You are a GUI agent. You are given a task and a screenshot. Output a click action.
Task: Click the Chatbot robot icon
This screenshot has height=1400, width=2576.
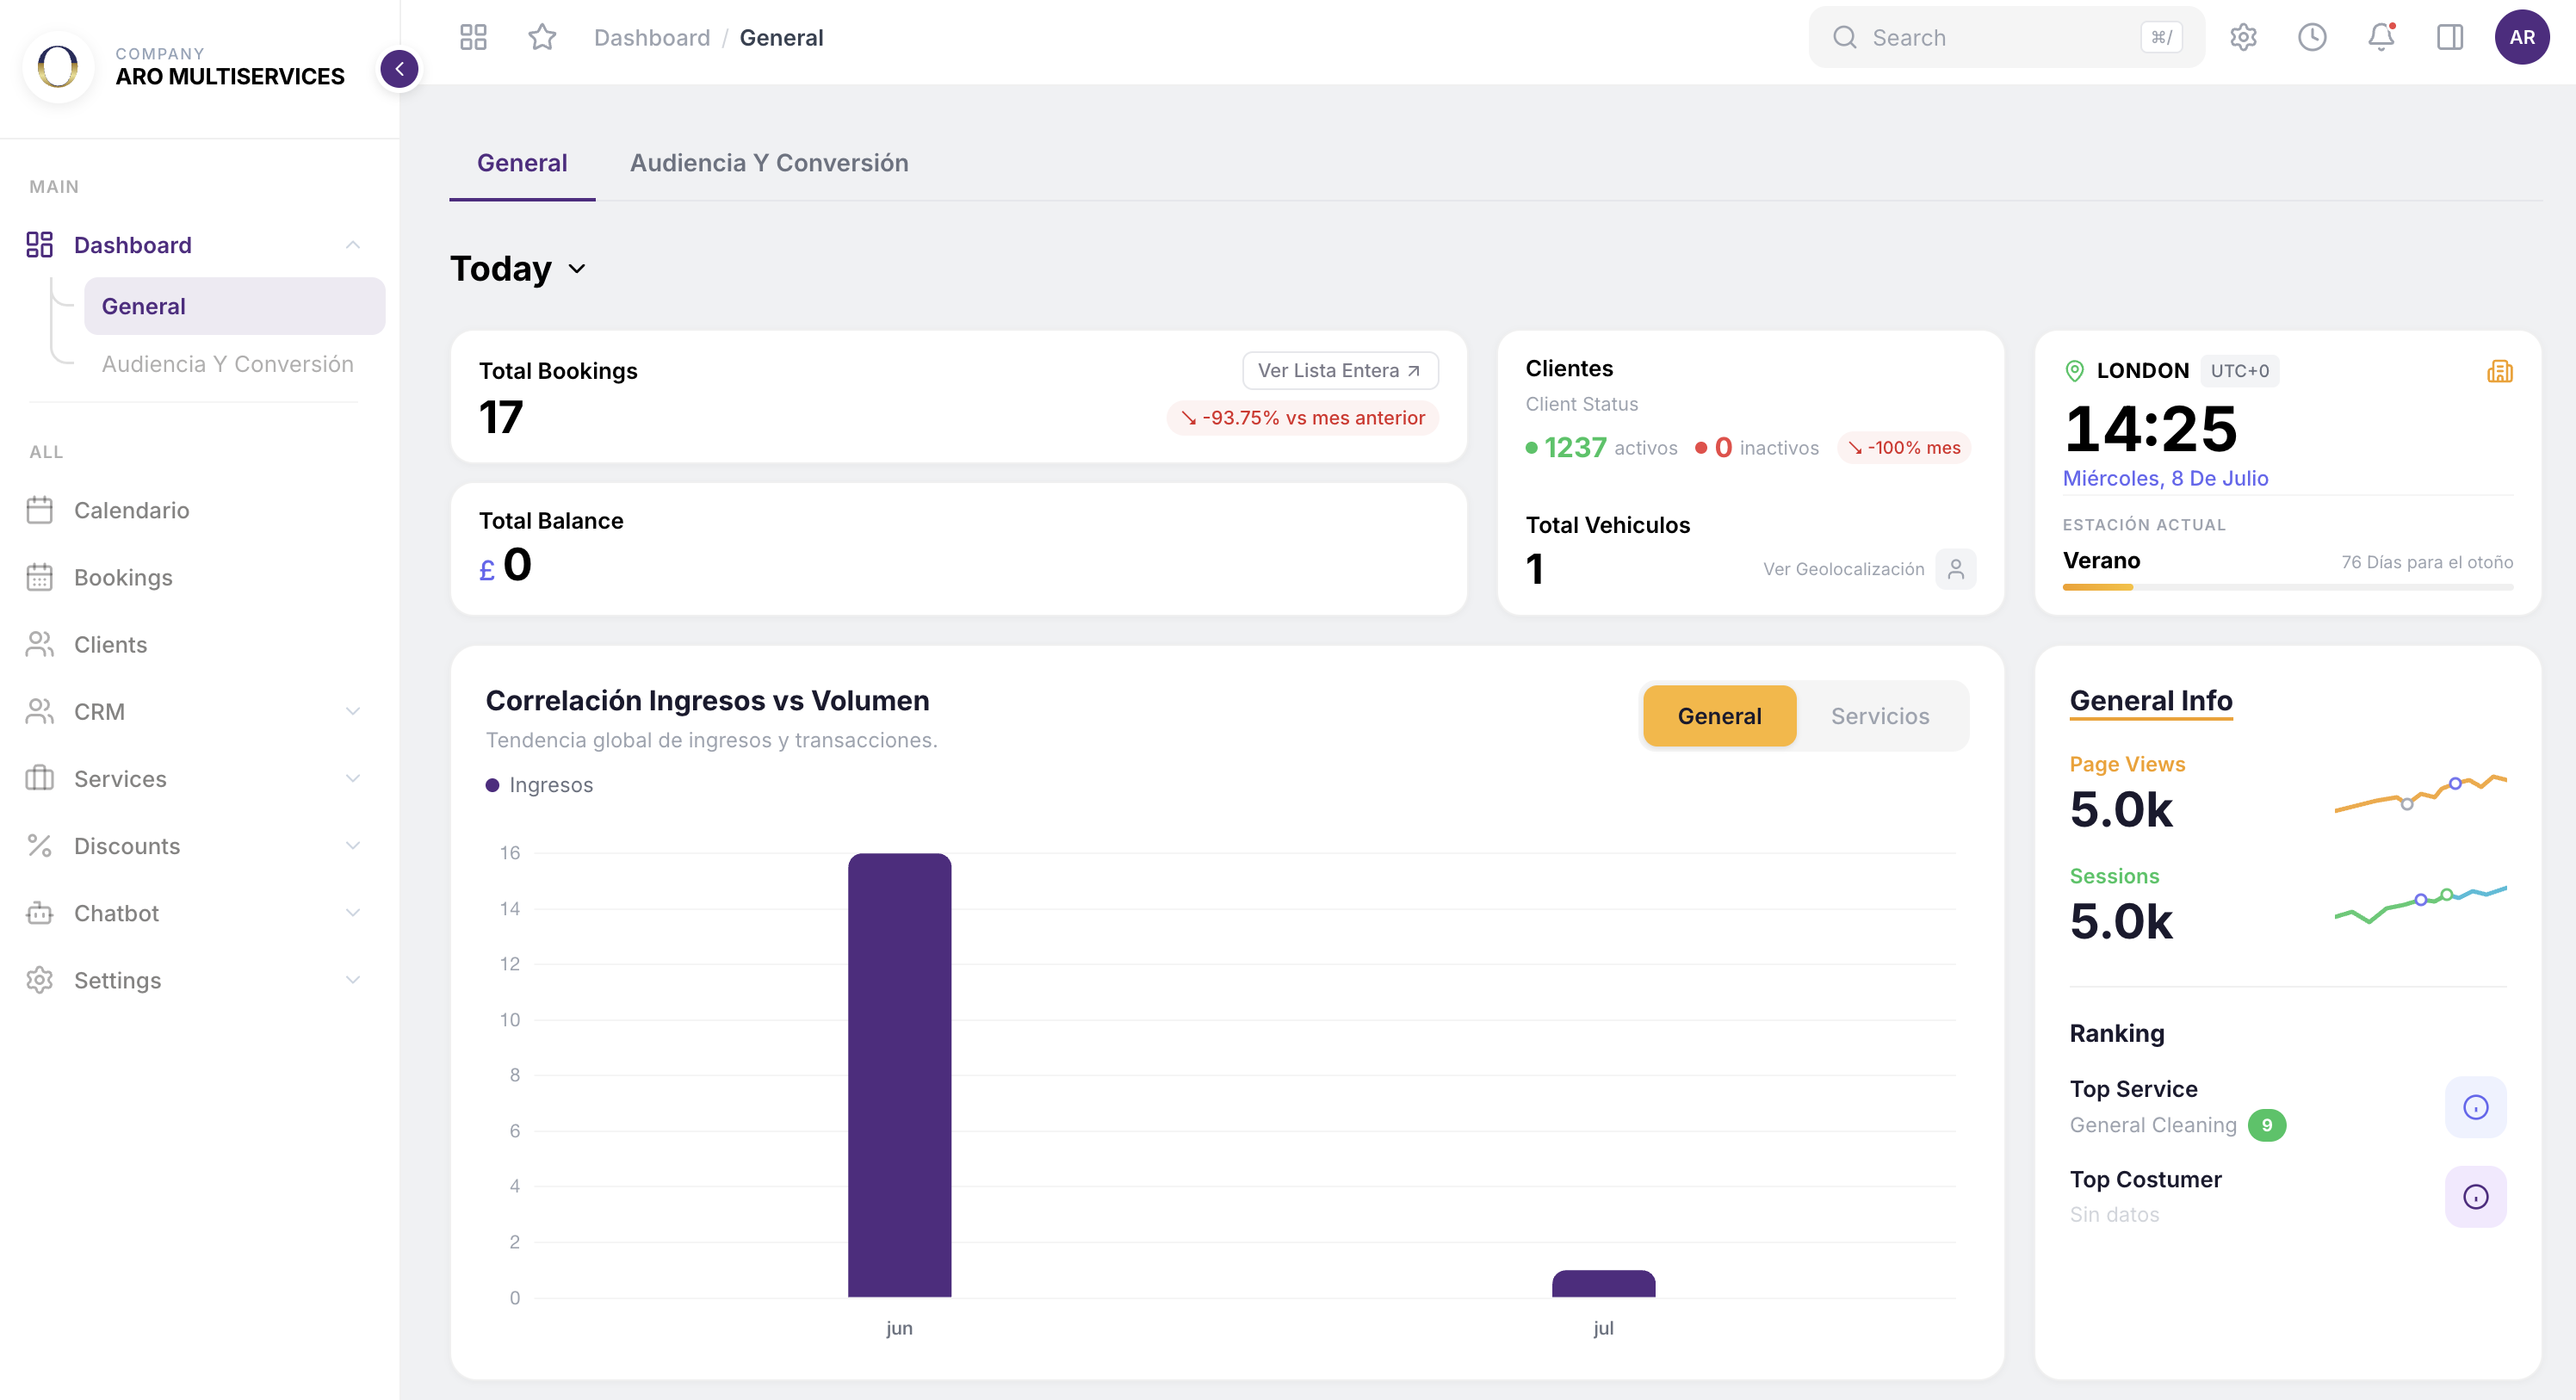tap(40, 912)
